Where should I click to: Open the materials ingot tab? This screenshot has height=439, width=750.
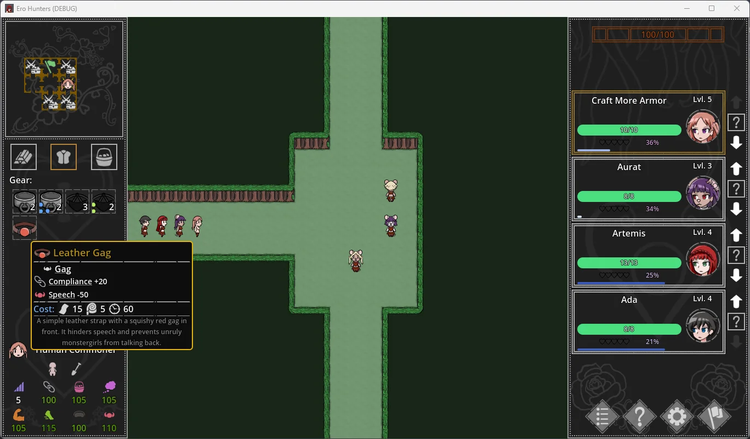point(24,157)
